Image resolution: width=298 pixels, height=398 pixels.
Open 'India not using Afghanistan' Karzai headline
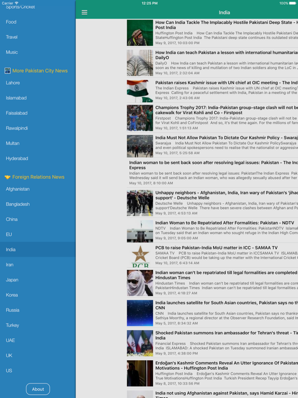227,394
